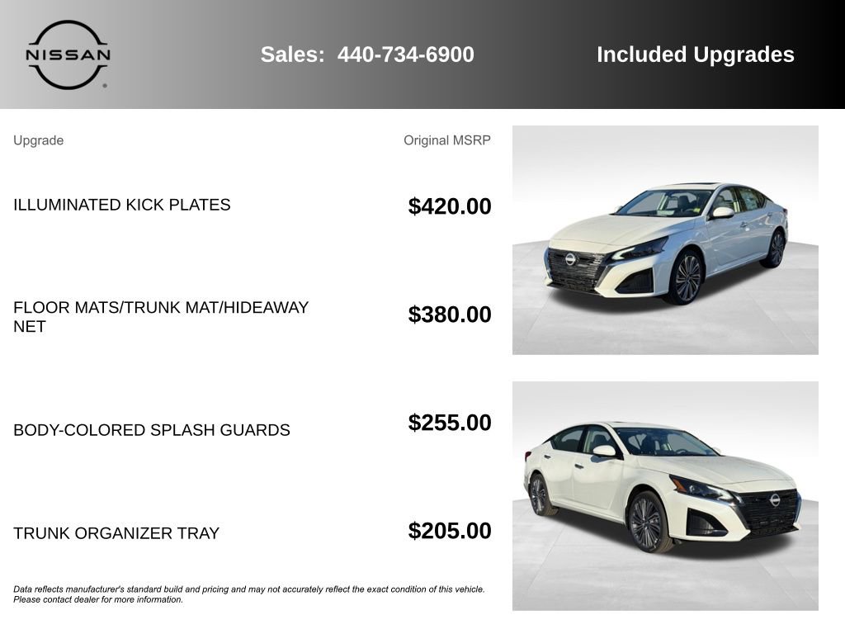This screenshot has height=634, width=845.
Task: Open the top car photo facing left
Action: [665, 239]
